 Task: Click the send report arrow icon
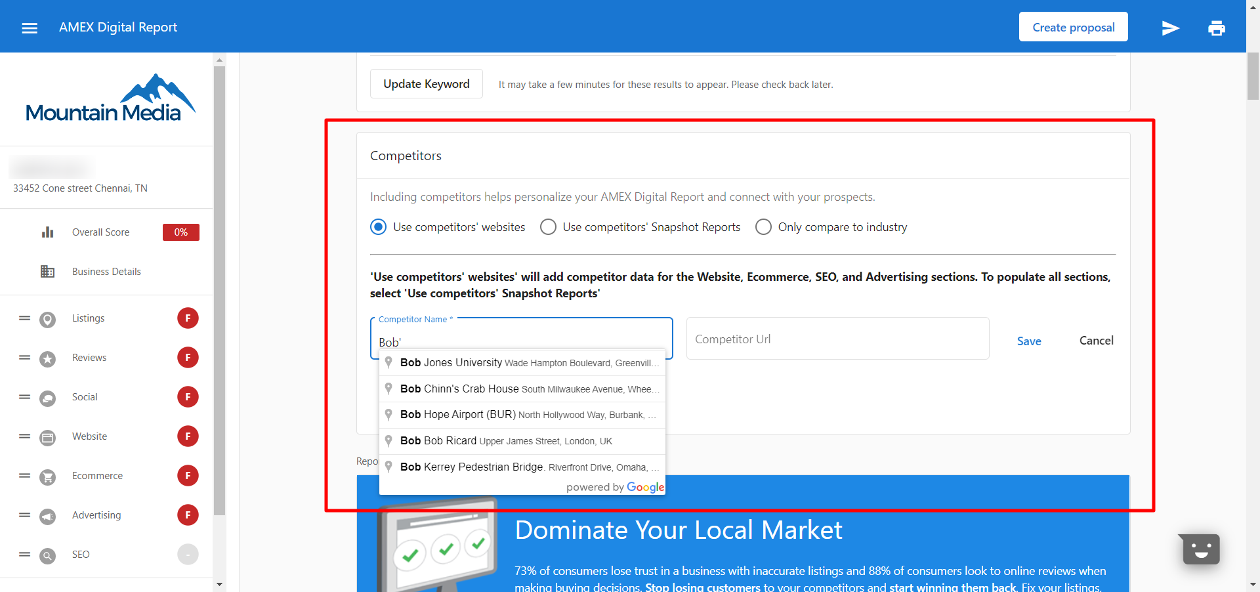click(x=1171, y=28)
